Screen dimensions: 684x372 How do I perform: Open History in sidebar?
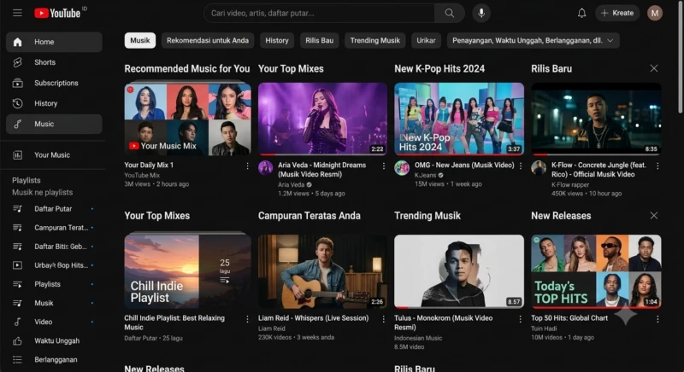click(54, 103)
